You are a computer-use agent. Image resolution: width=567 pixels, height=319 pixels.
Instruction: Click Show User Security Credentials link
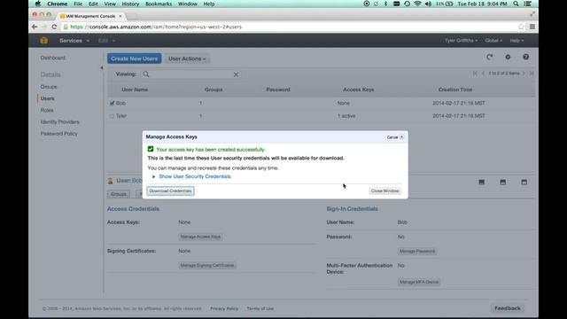click(x=195, y=176)
